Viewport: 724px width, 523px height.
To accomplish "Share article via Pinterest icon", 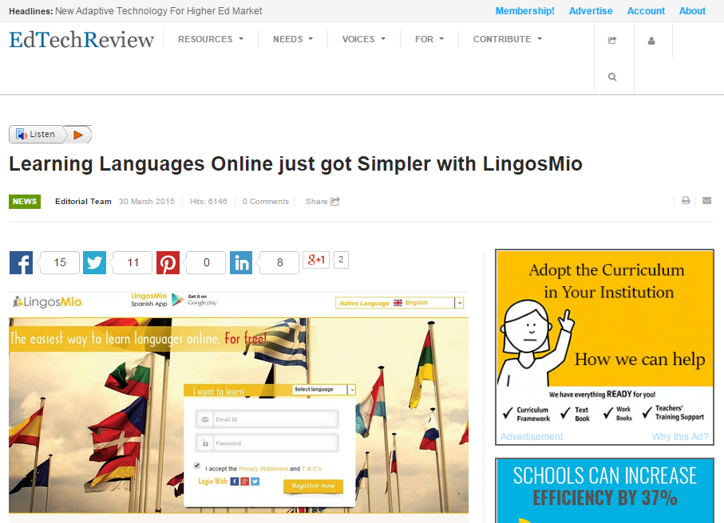I will tap(168, 263).
